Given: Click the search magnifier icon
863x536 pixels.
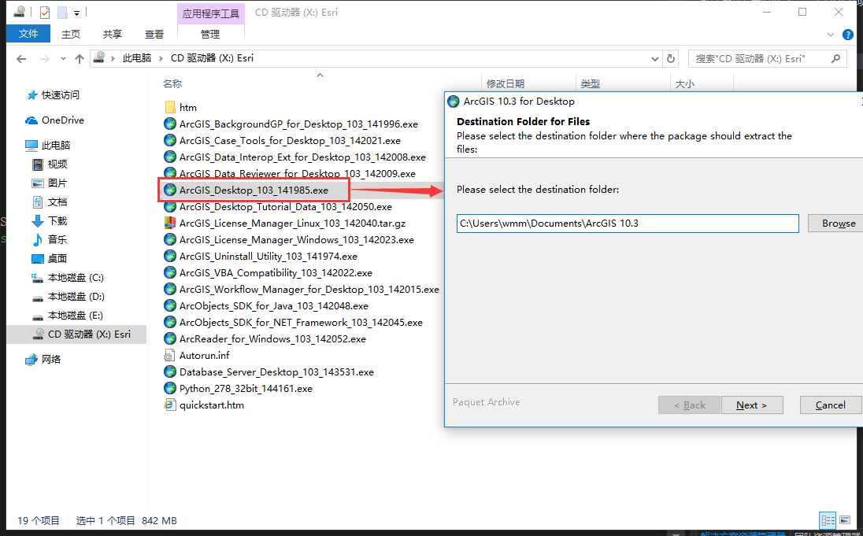Looking at the screenshot, I should (836, 58).
